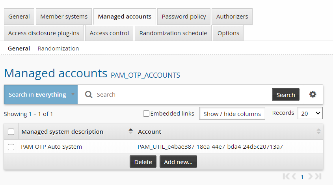Switch to the Password policy tab

(184, 17)
